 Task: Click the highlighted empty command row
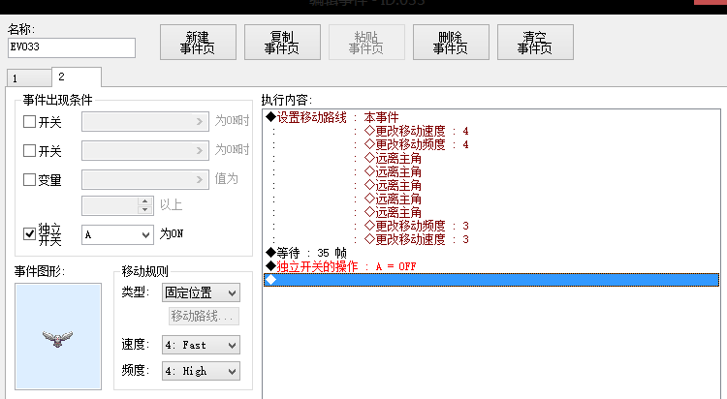(491, 280)
